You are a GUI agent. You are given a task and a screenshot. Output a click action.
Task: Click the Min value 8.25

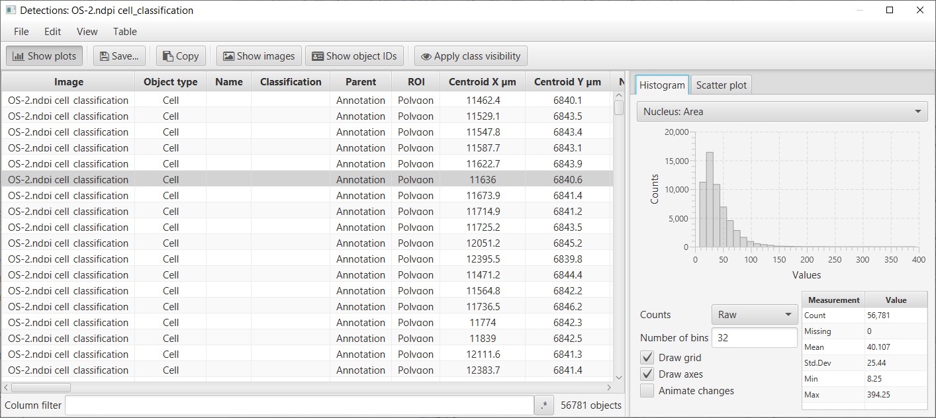click(874, 379)
